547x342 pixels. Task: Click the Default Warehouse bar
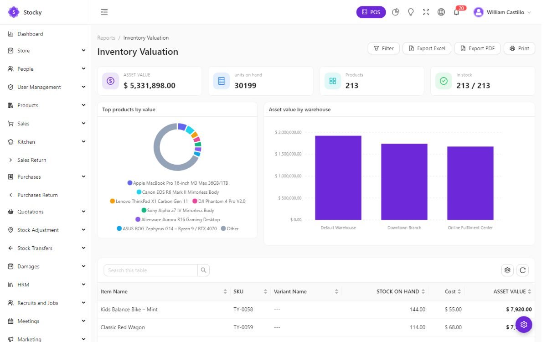point(338,178)
